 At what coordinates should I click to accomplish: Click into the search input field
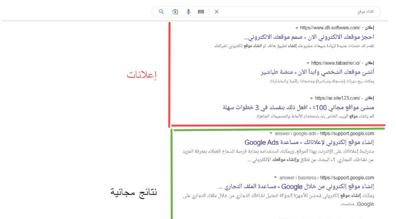[297, 11]
